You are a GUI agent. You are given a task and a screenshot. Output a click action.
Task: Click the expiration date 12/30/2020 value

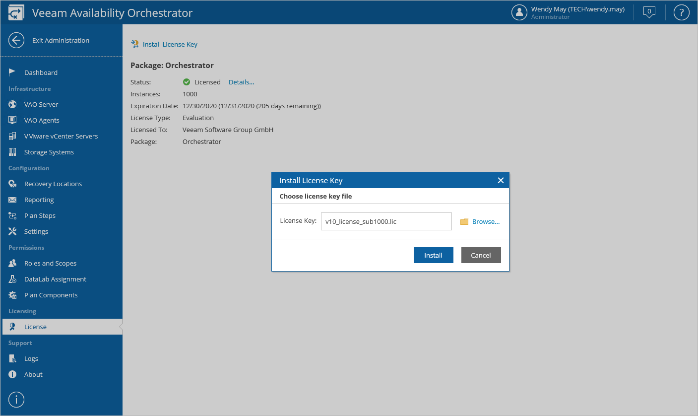(x=252, y=106)
